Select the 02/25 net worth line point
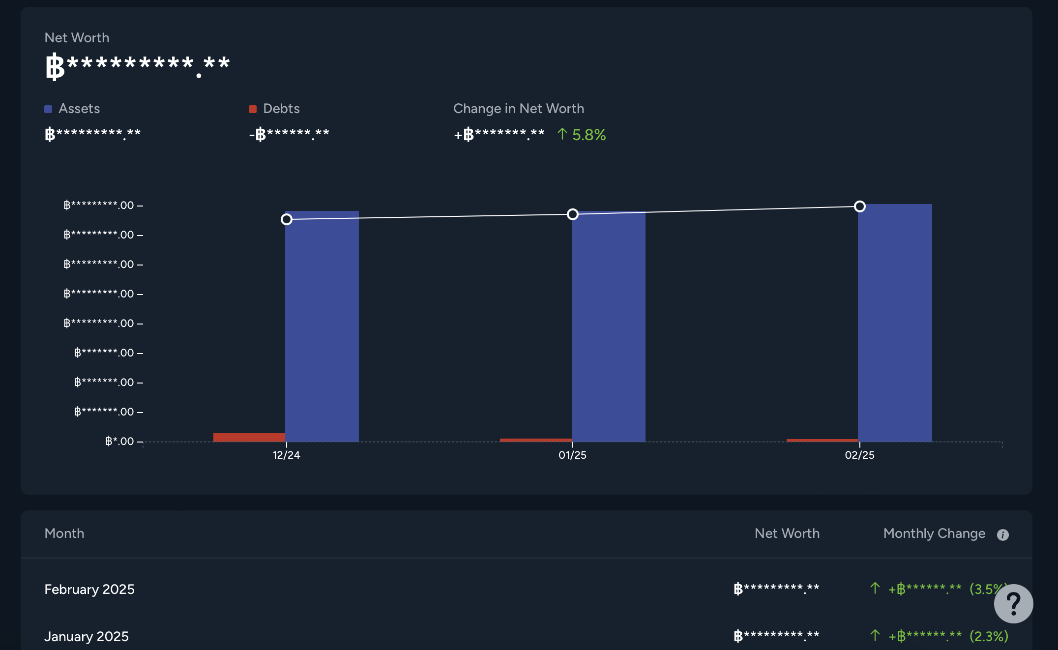Image resolution: width=1058 pixels, height=650 pixels. coord(860,207)
